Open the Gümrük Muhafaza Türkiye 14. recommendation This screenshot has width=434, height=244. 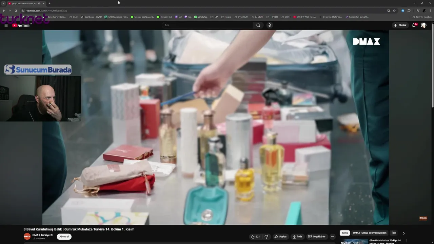tap(385, 242)
